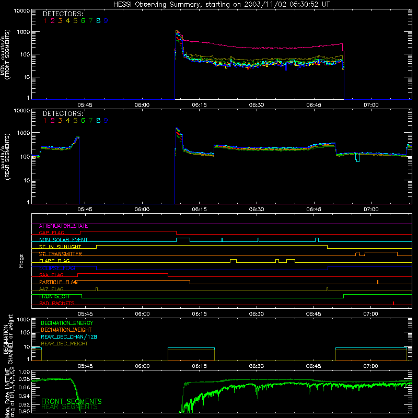Click BAD_PACKETS flag label
This screenshot has width=418, height=418.
coord(57,303)
